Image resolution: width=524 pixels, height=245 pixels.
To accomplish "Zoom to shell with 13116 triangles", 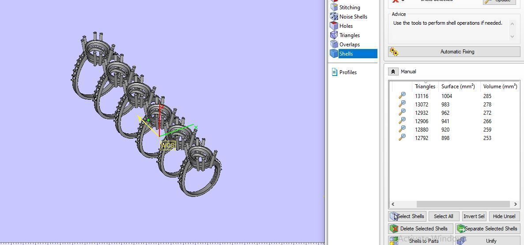I will click(x=402, y=96).
